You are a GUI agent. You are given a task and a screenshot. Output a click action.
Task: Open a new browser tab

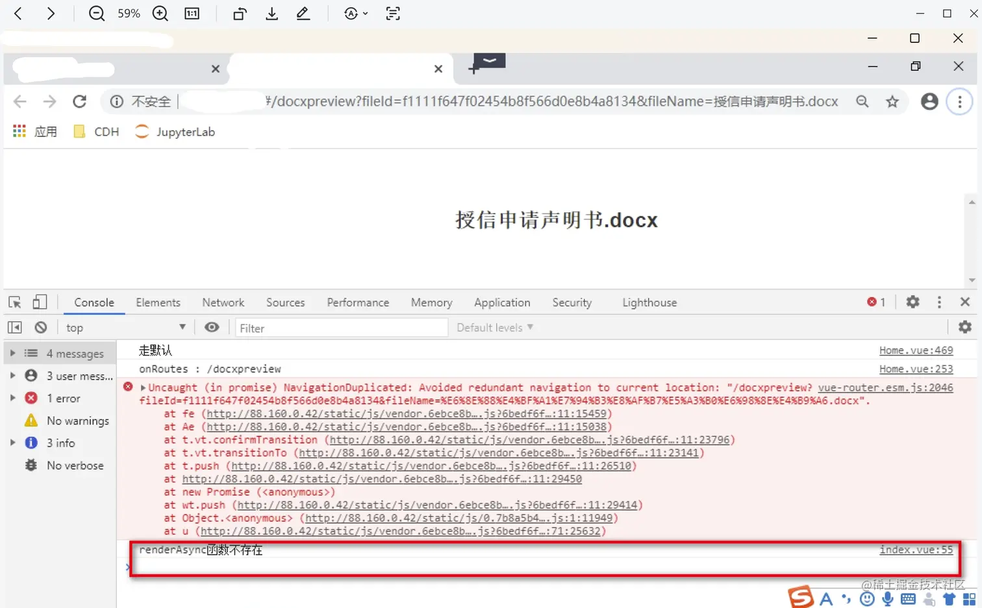pos(473,69)
